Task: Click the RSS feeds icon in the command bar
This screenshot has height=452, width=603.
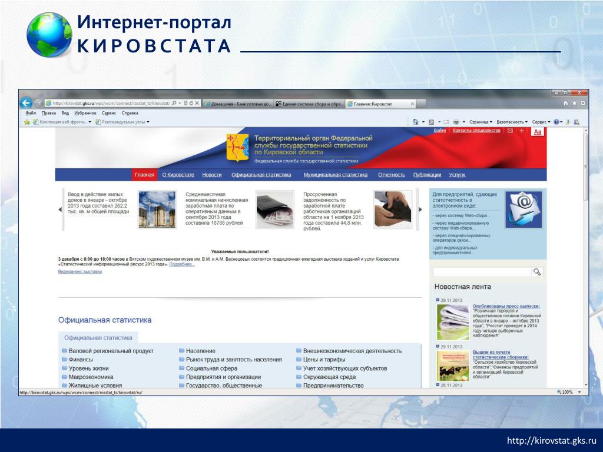Action: [x=432, y=122]
